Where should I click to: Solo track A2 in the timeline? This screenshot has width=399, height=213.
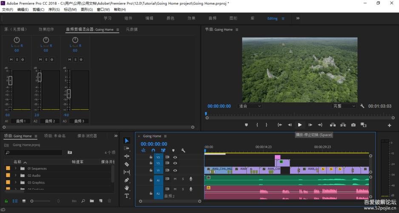click(x=183, y=189)
